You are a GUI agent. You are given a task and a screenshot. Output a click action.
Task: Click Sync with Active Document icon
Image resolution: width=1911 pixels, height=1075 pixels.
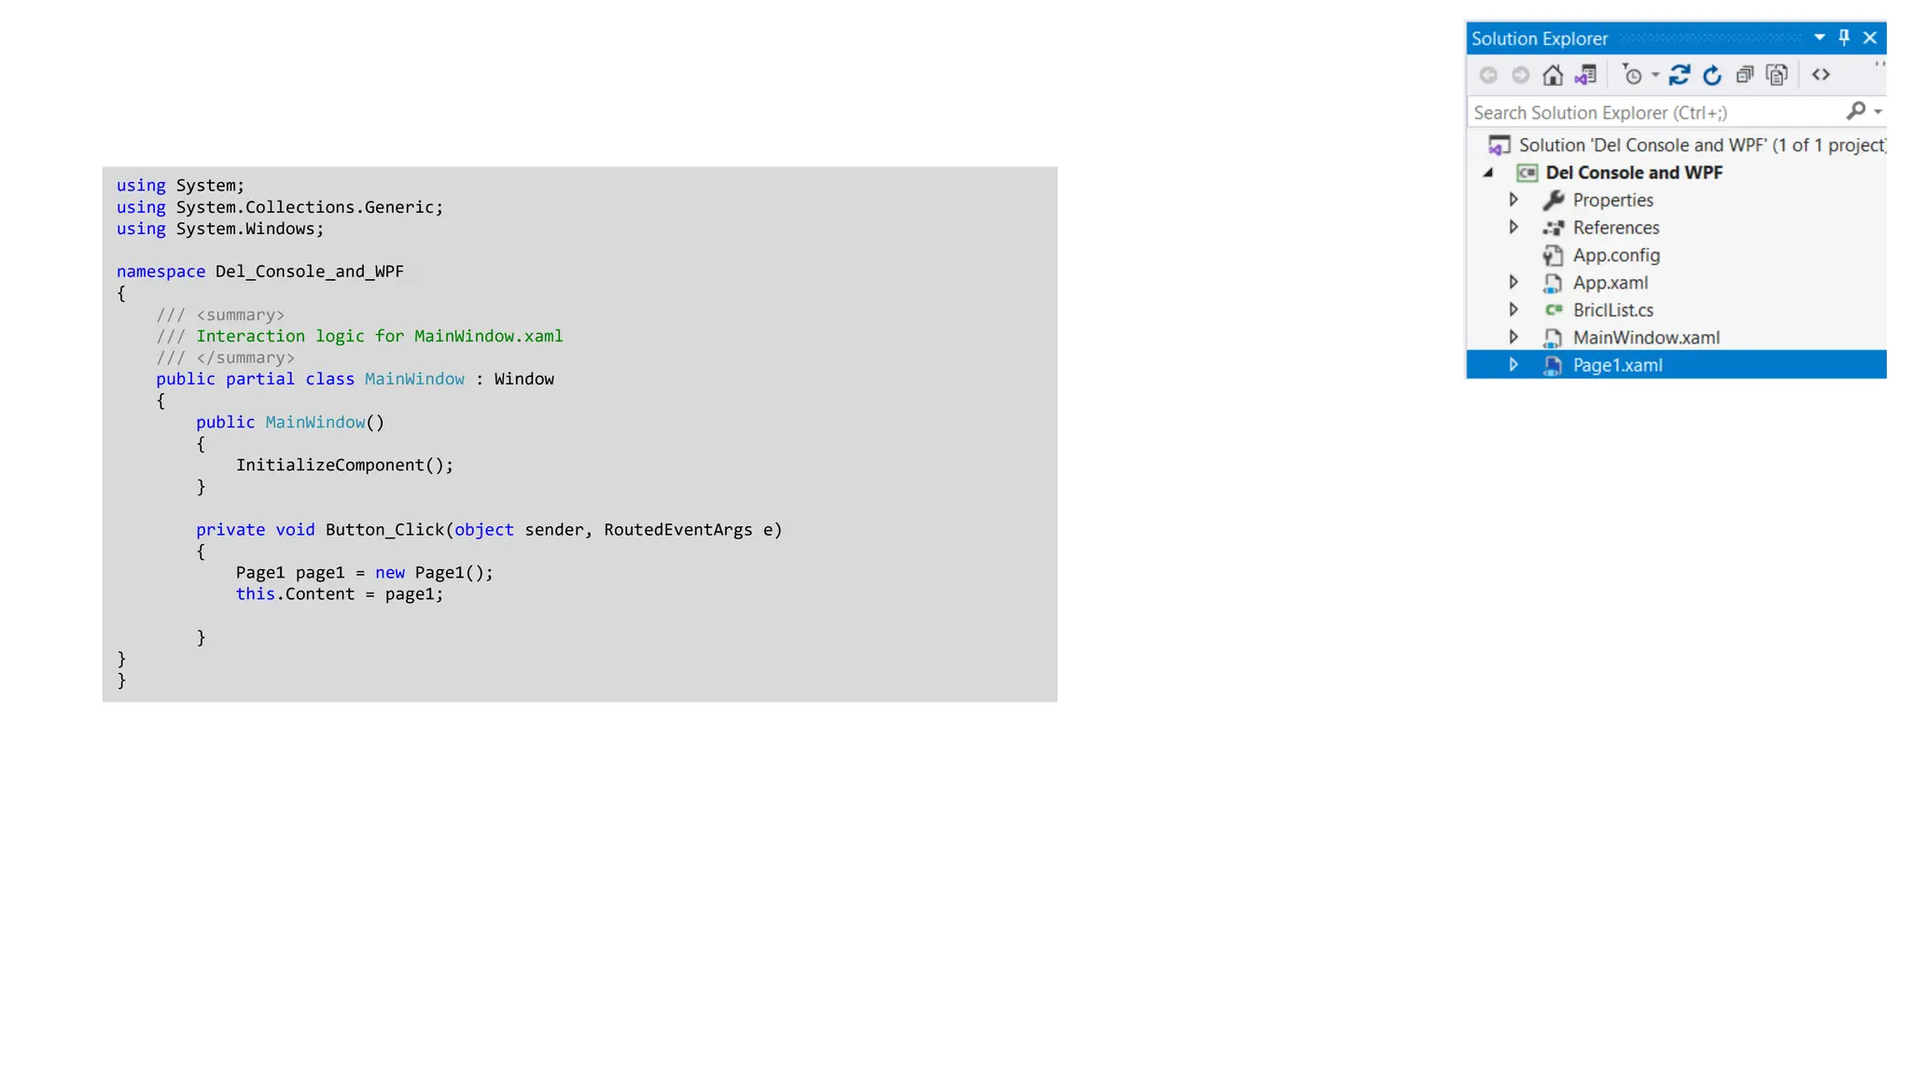tap(1680, 75)
